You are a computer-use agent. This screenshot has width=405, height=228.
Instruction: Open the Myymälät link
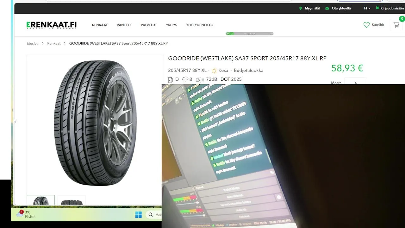coord(312,8)
